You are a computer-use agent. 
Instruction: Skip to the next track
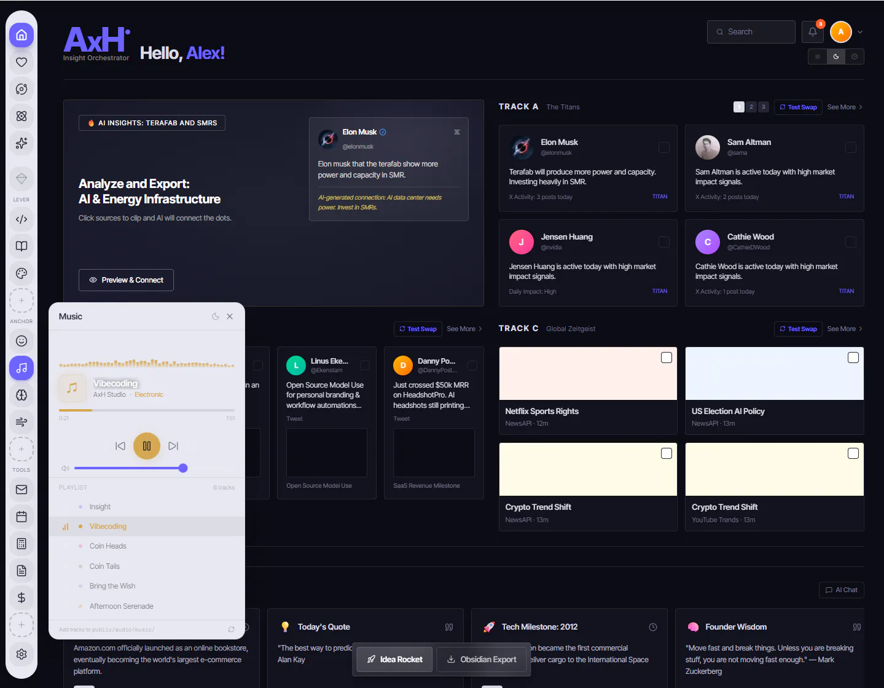(x=173, y=446)
